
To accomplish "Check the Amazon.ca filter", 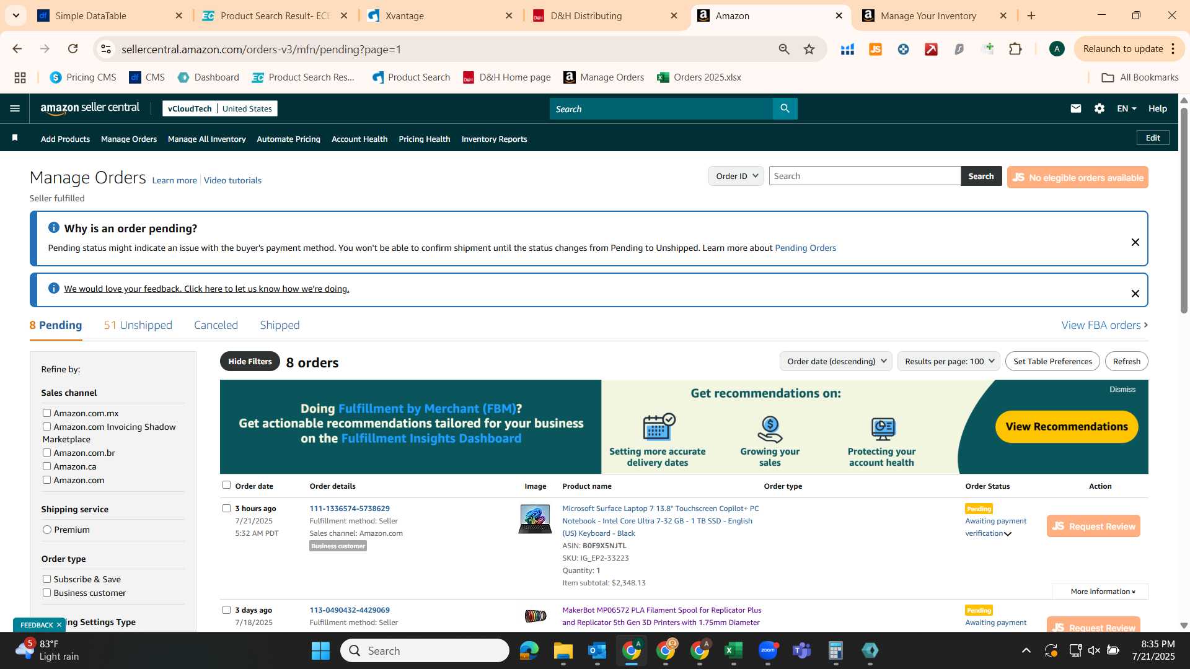I will point(46,466).
